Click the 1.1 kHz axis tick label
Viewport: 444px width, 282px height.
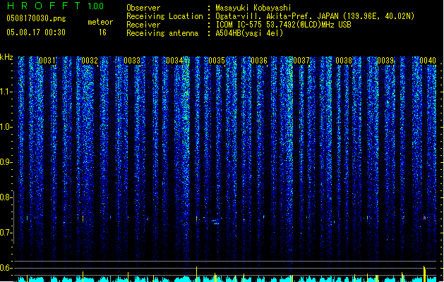coord(6,92)
